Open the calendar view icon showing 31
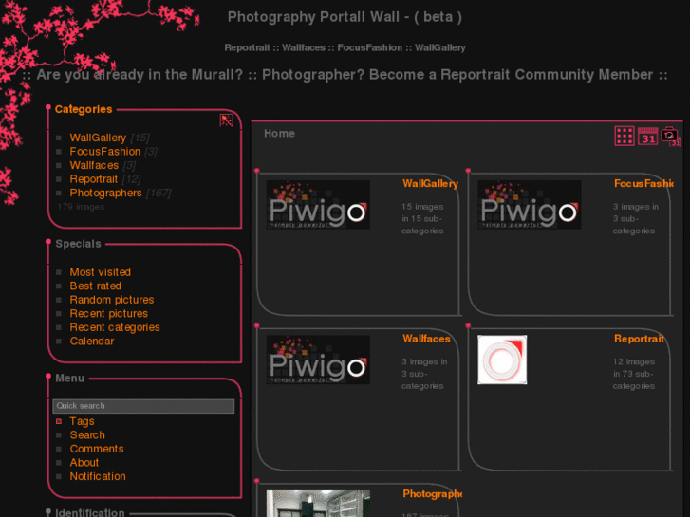Screen dimensions: 690x517 (647, 136)
